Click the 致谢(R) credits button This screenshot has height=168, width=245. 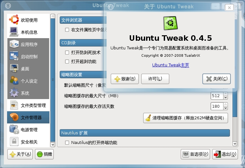click(125, 79)
